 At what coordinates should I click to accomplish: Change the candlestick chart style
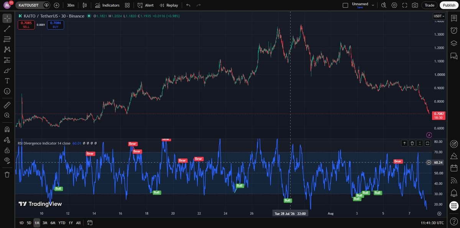[85, 5]
